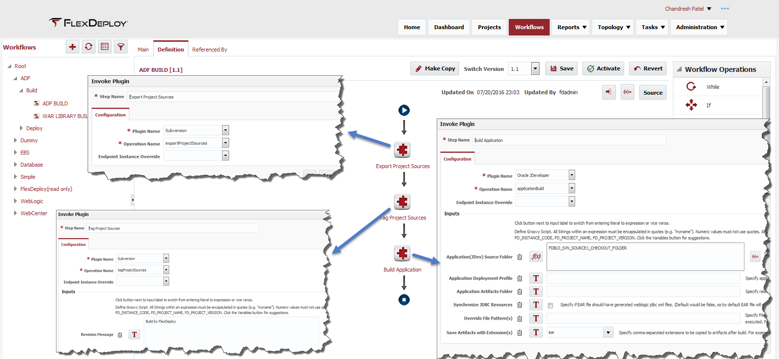Click Step Name field containing Build Application
This screenshot has width=779, height=359.
[569, 140]
